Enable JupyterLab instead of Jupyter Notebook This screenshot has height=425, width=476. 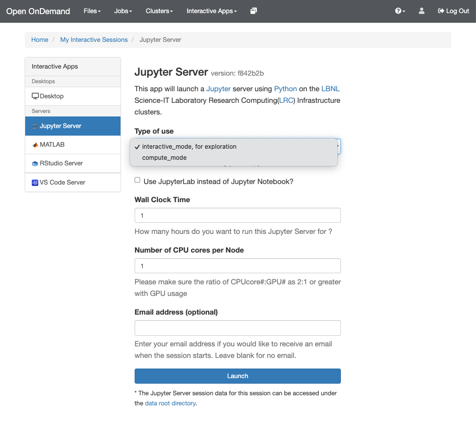(x=137, y=179)
